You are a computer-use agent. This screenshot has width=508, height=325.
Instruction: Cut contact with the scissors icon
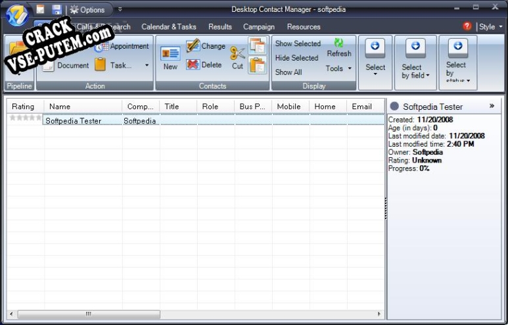coord(237,58)
